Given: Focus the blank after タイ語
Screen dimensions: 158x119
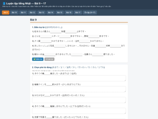Looking at the screenshot, I should 46,41.
